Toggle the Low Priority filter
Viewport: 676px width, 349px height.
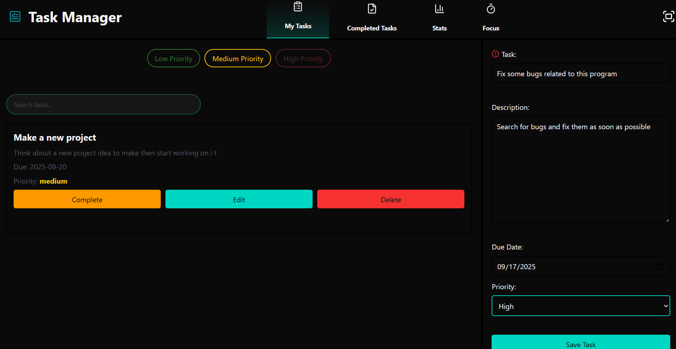point(174,58)
